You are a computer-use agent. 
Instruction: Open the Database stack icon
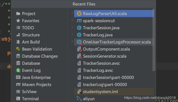18,63
